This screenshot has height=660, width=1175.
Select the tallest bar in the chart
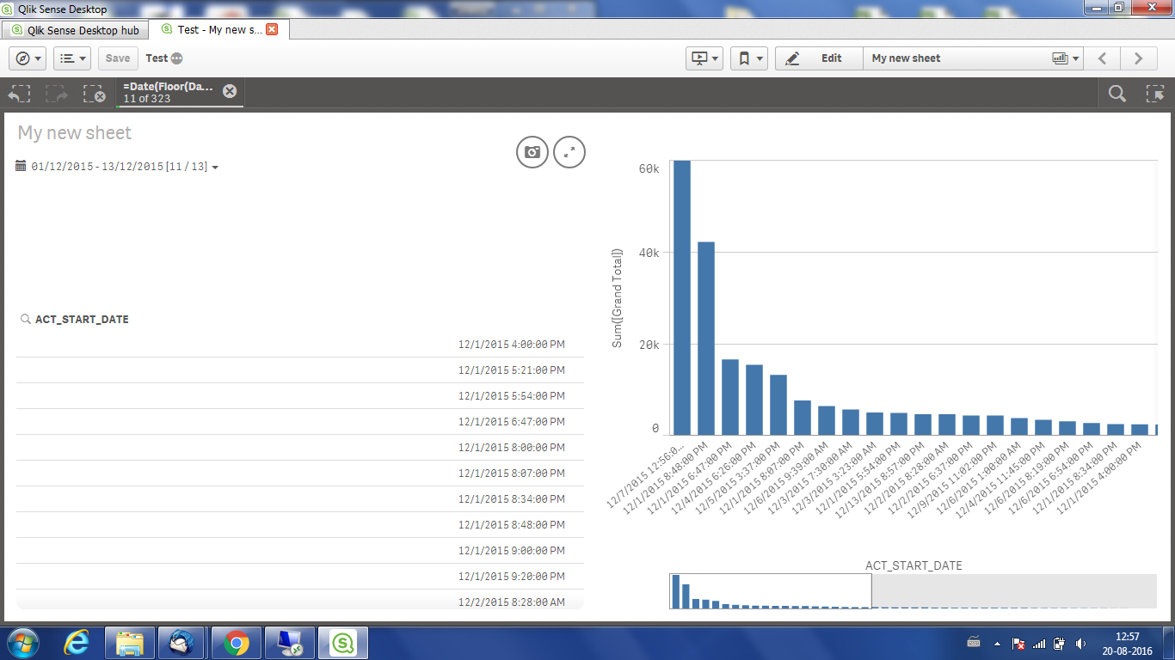tap(681, 297)
